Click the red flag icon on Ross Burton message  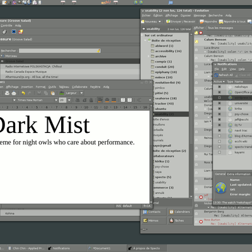tap(201, 222)
